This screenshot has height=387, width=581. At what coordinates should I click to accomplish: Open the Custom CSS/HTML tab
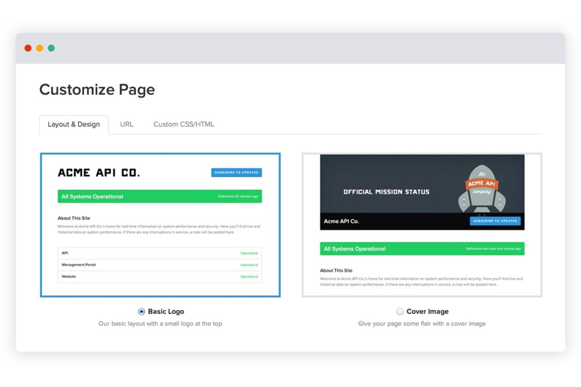tap(184, 124)
